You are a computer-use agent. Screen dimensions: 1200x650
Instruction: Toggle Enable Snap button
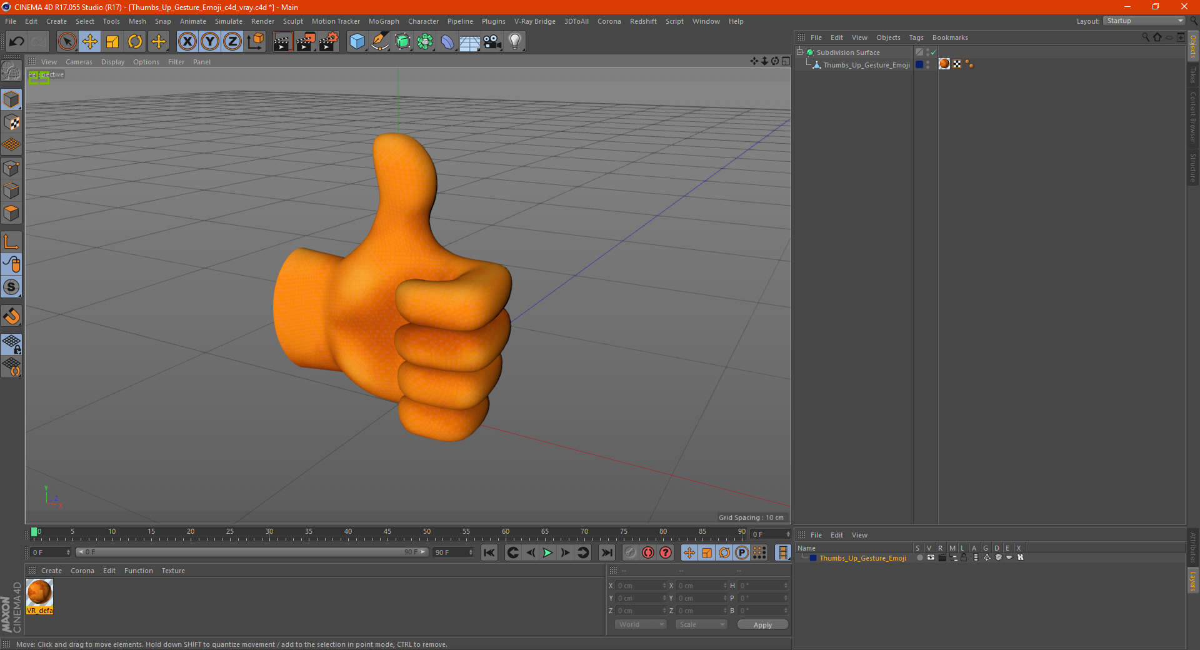coord(11,316)
